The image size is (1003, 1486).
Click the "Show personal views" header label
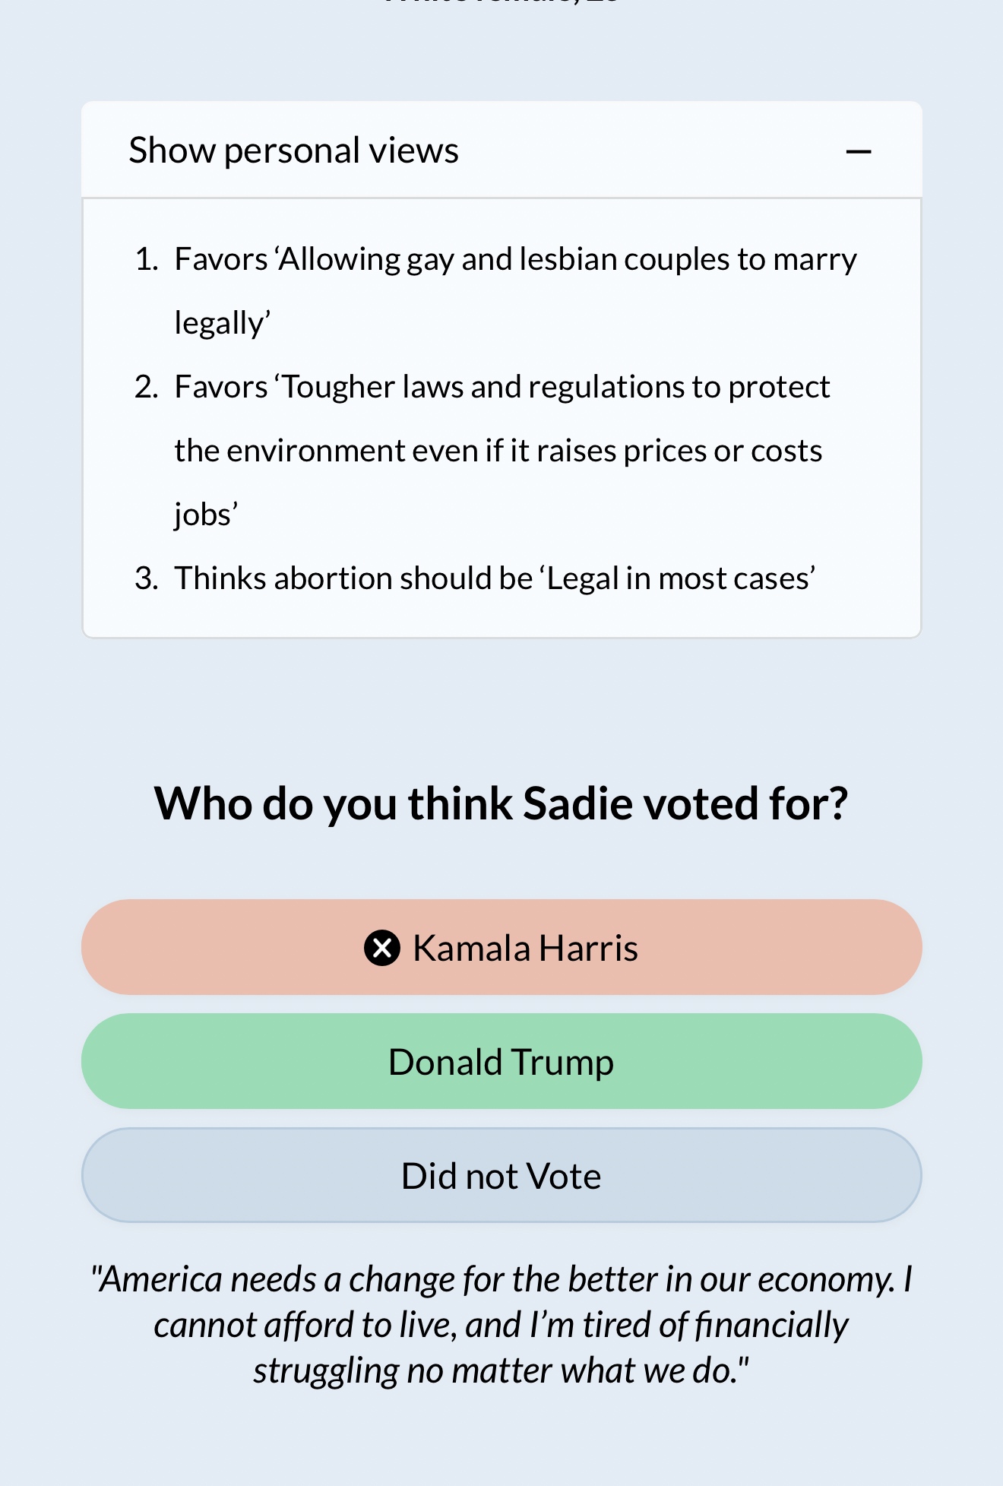293,151
